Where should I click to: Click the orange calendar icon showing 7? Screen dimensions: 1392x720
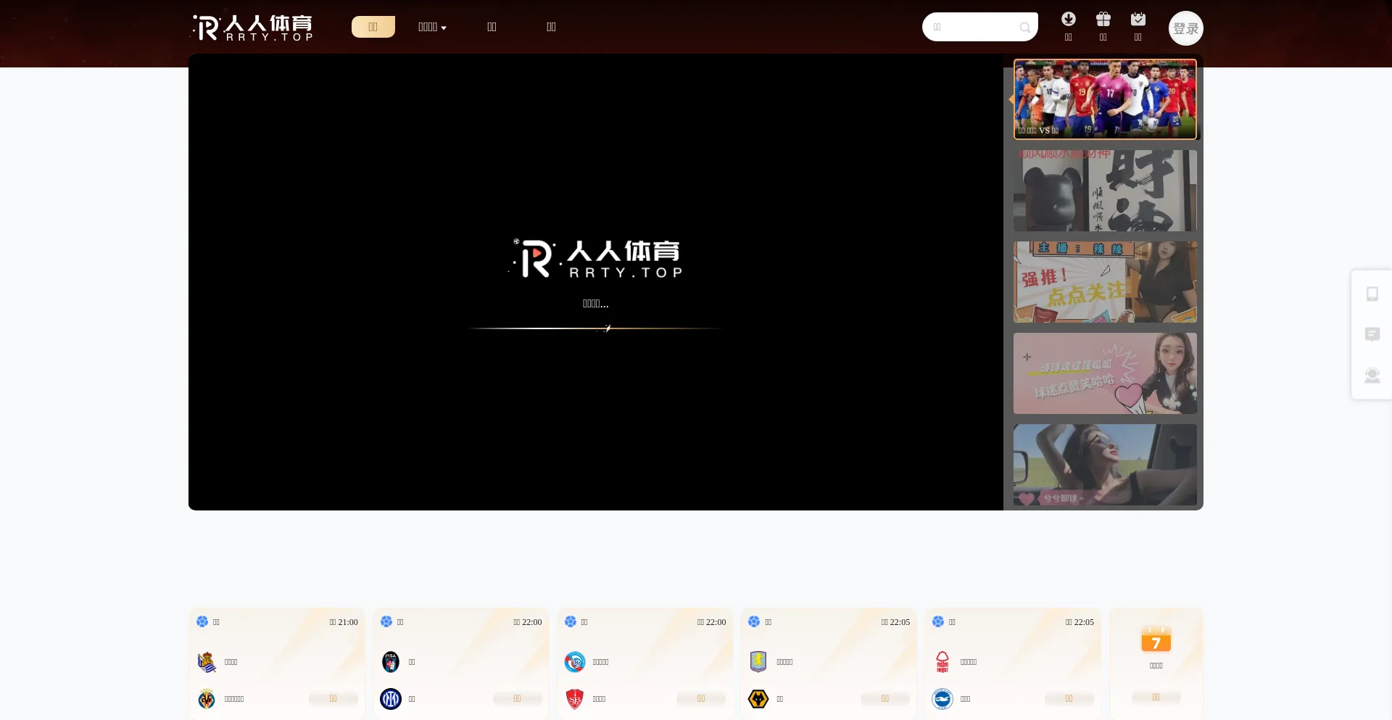pos(1156,640)
